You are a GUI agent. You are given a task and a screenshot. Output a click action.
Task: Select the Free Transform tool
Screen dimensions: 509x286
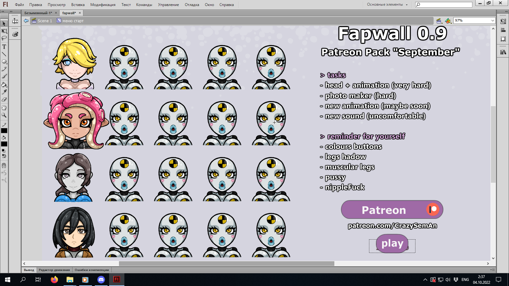point(4,31)
